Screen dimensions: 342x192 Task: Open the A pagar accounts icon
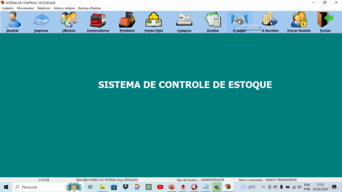click(x=239, y=22)
